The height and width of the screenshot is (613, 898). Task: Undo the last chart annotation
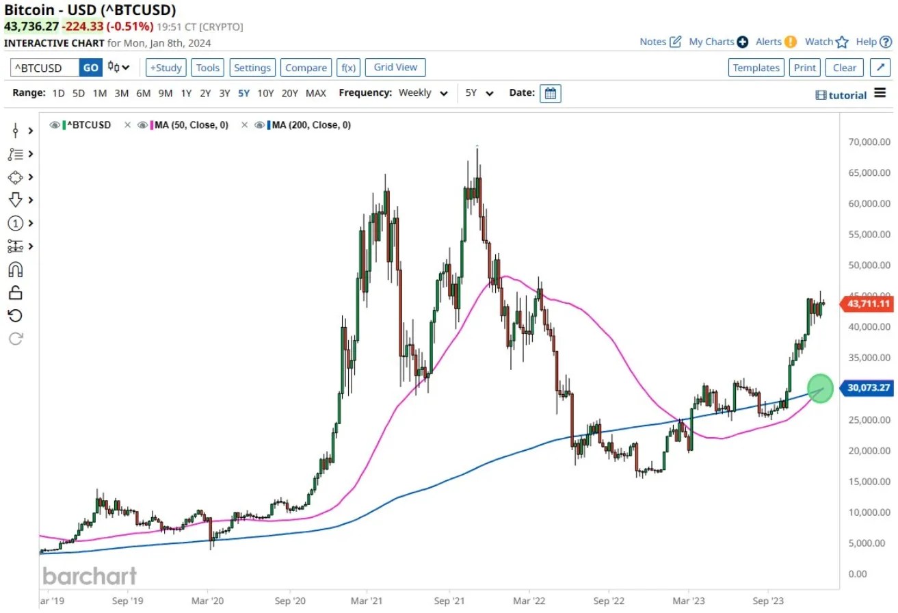coord(15,315)
